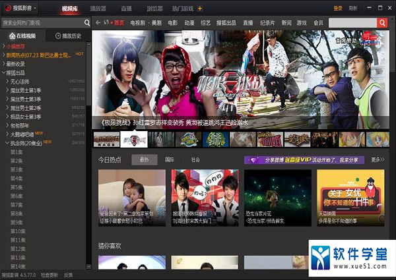This screenshot has height=280, width=396.
Task: Click the sidebar scrollbar up arrow
Action: point(88,44)
